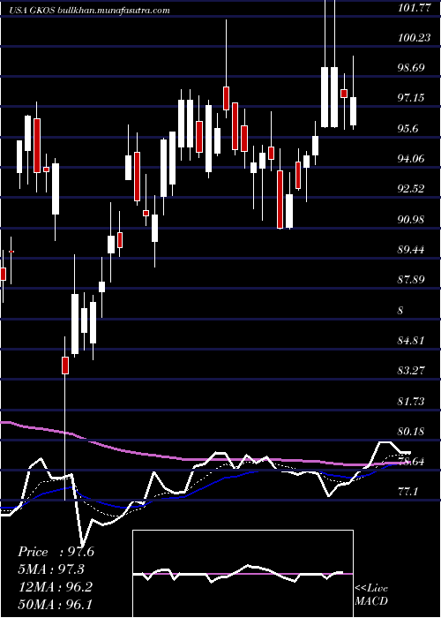This screenshot has width=441, height=618.
Task: Click the Price : 97.6 readout
Action: coord(56,552)
